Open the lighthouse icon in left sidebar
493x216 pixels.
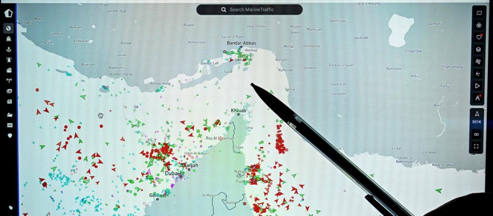tap(8, 60)
